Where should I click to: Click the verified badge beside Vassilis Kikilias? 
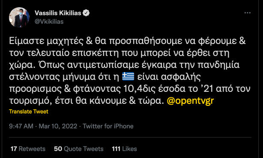86,13
